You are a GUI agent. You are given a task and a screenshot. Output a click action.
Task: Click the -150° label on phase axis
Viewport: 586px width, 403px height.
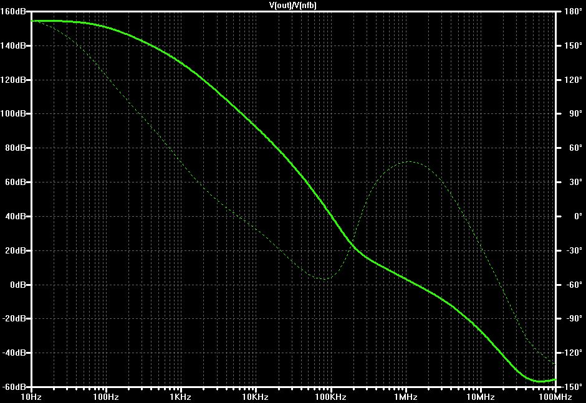coord(572,387)
